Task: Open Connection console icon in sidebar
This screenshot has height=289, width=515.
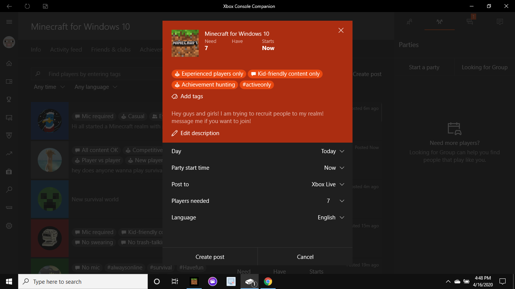Action: 9,208
